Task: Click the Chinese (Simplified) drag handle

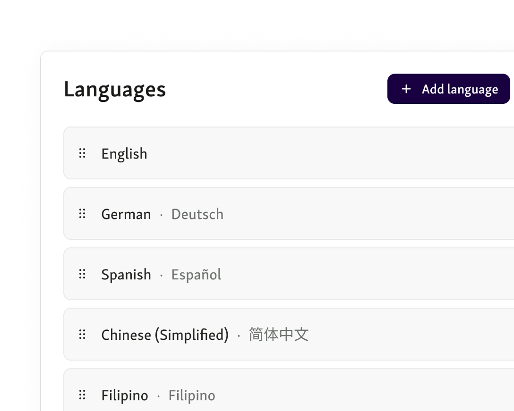Action: (x=82, y=335)
